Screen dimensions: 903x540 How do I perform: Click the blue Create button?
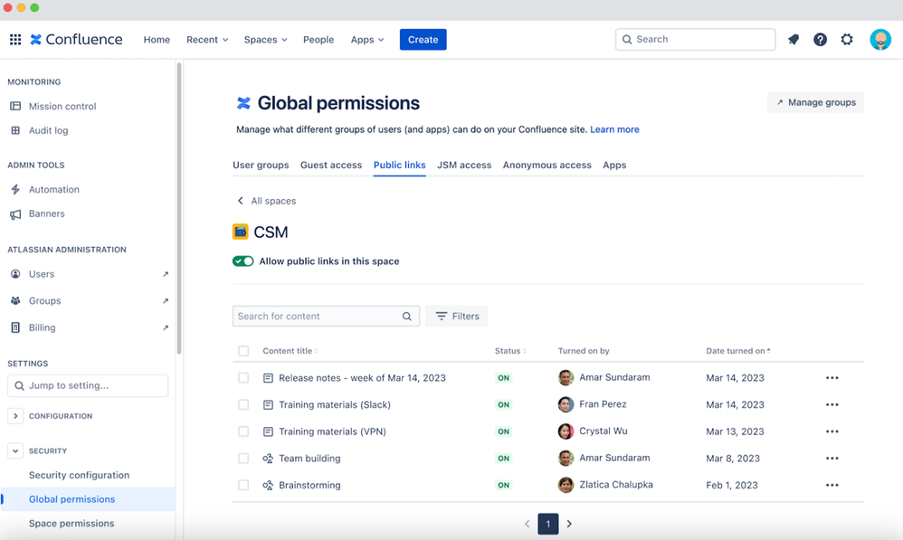tap(423, 40)
